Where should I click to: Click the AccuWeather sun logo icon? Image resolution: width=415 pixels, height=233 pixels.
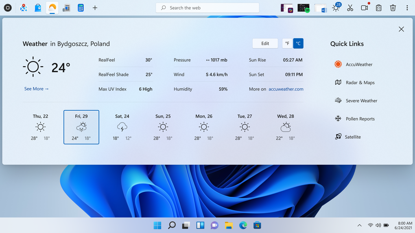point(338,64)
